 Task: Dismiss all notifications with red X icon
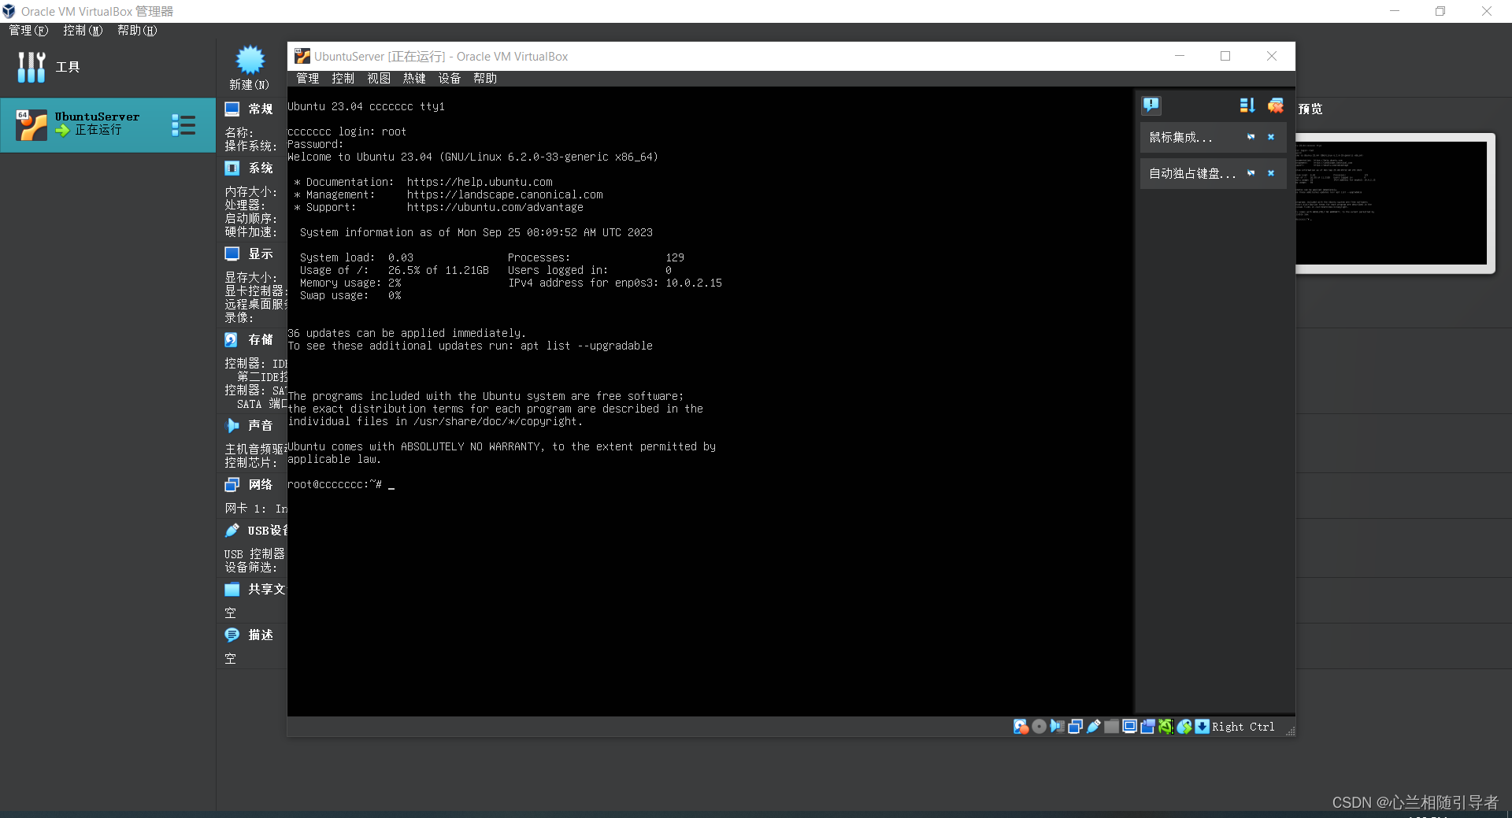[1276, 105]
